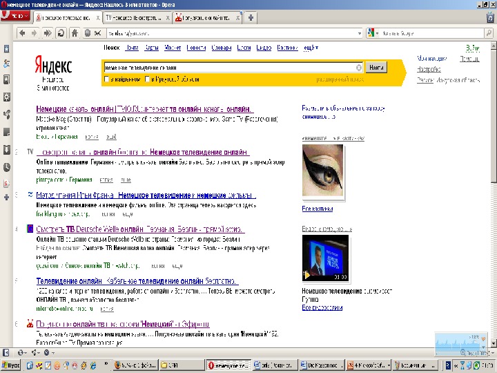Expand the quick launch overflow chevron
Image resolution: width=497 pixels, height=373 pixels.
(106, 365)
